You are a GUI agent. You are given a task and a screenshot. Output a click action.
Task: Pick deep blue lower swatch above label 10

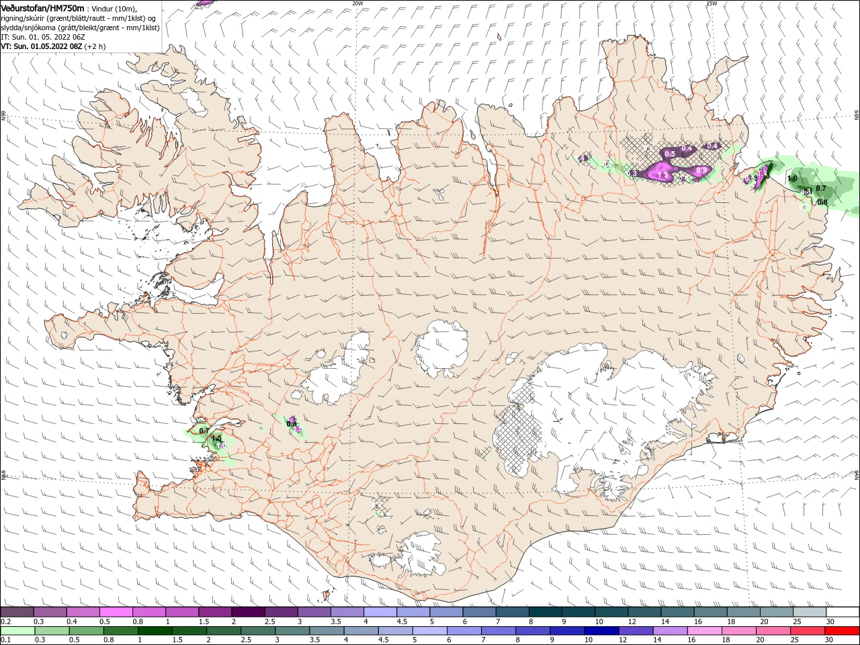(x=602, y=631)
